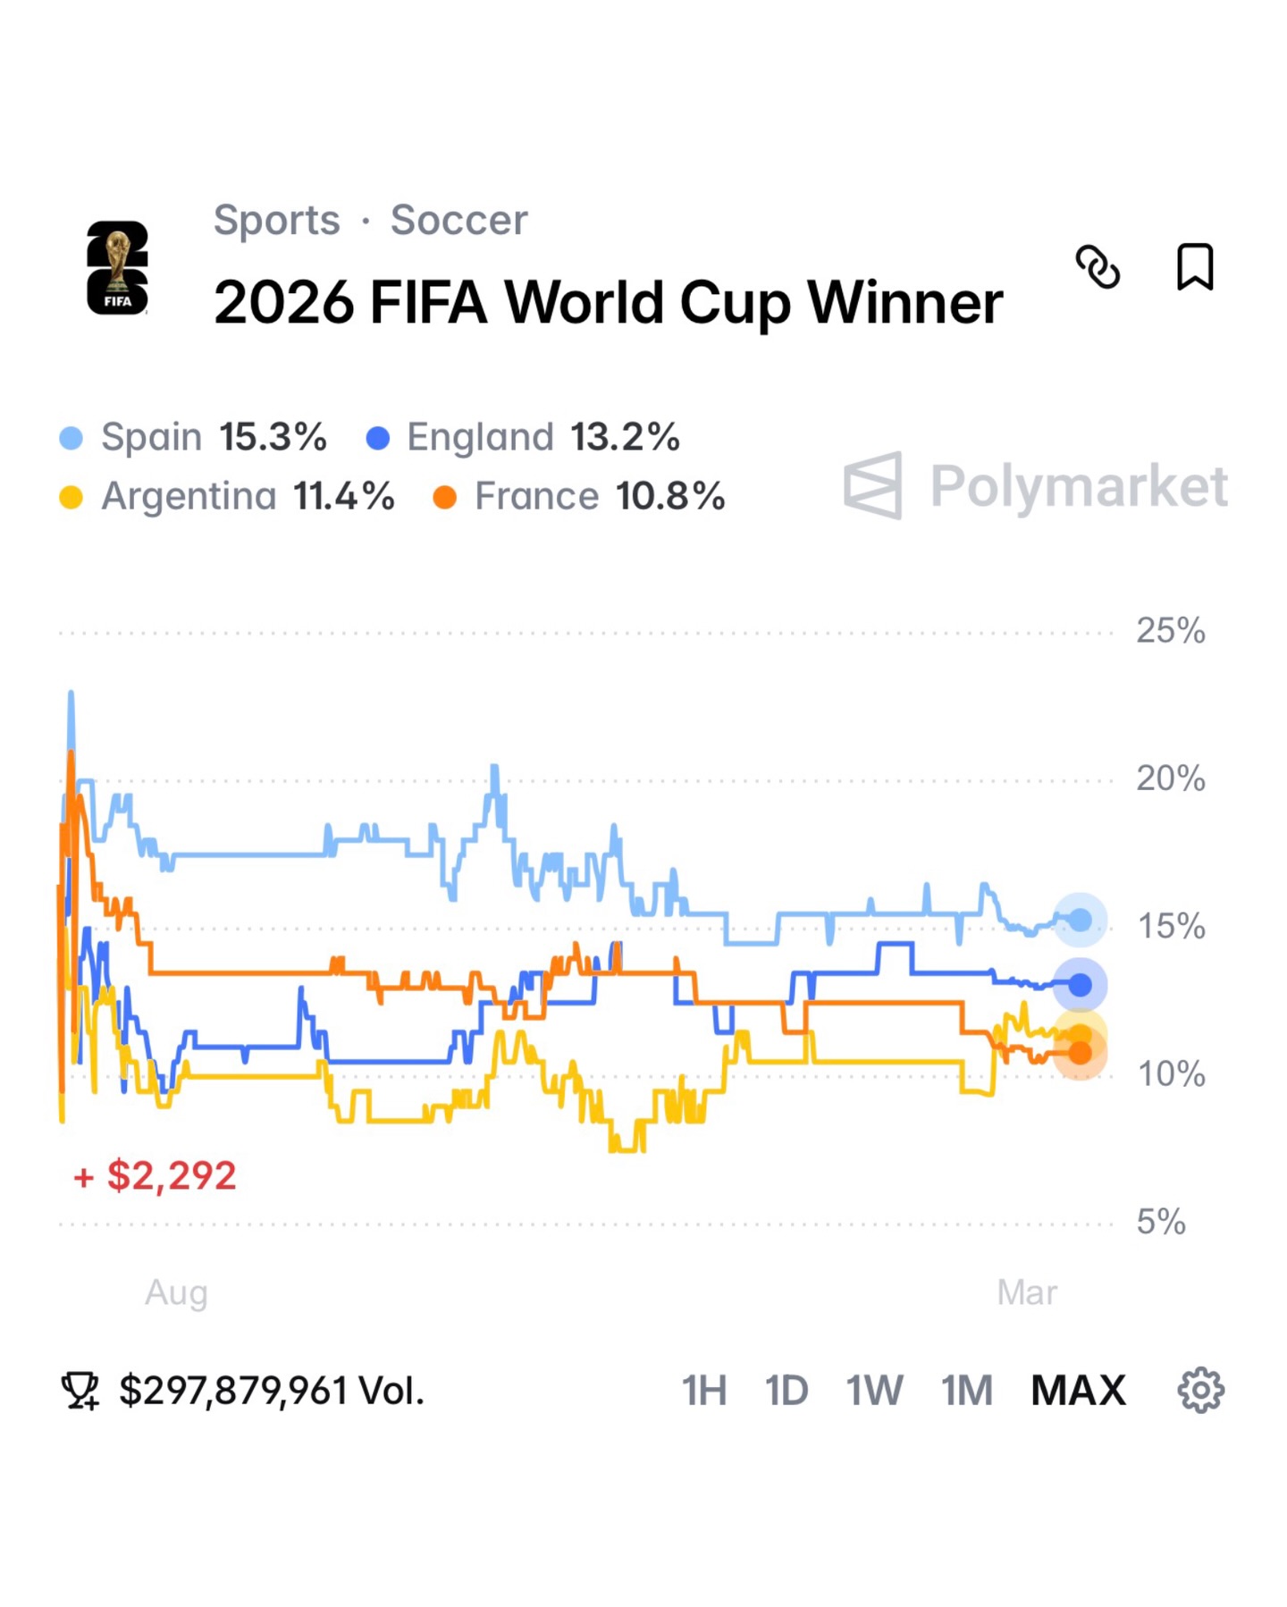Tap the FIFA World Cup 26 logo
This screenshot has height=1607, width=1287.
tap(117, 268)
